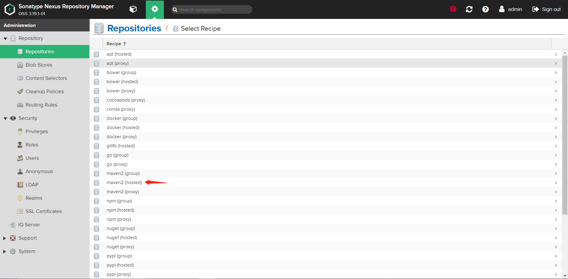Select the apt (proxy) recipe
Image resolution: width=568 pixels, height=279 pixels.
(x=326, y=63)
